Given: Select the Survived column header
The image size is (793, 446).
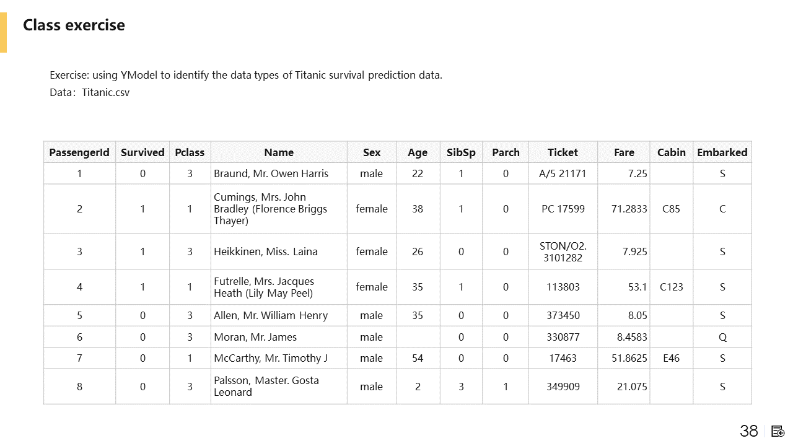Looking at the screenshot, I should pyautogui.click(x=142, y=152).
